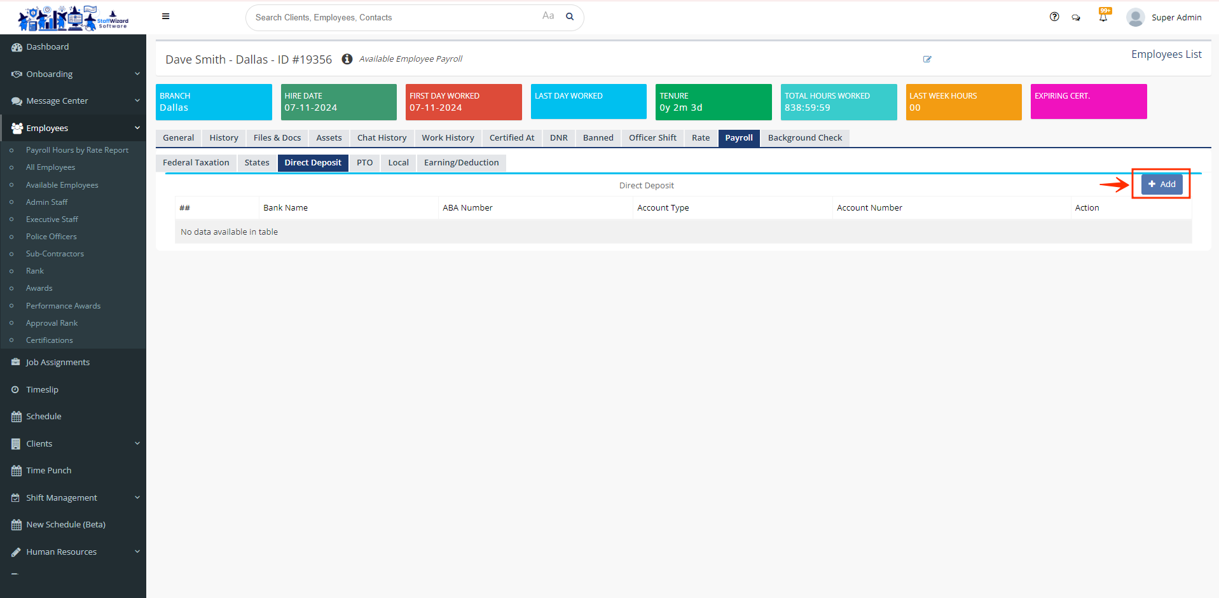Click the search magnifier icon
Screen dimensions: 1219x598
[570, 17]
